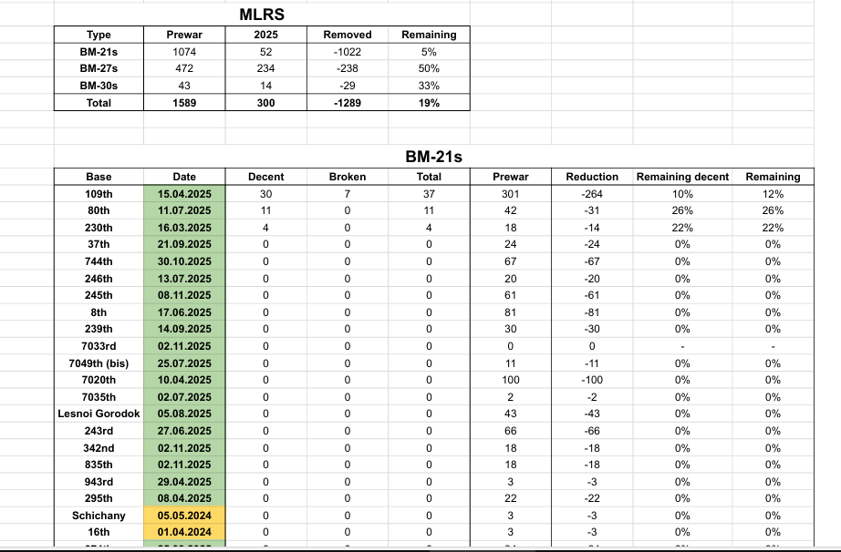Screen dimensions: 841x552
Task: Select BM-30s row label in MLRS table
Action: [x=99, y=86]
